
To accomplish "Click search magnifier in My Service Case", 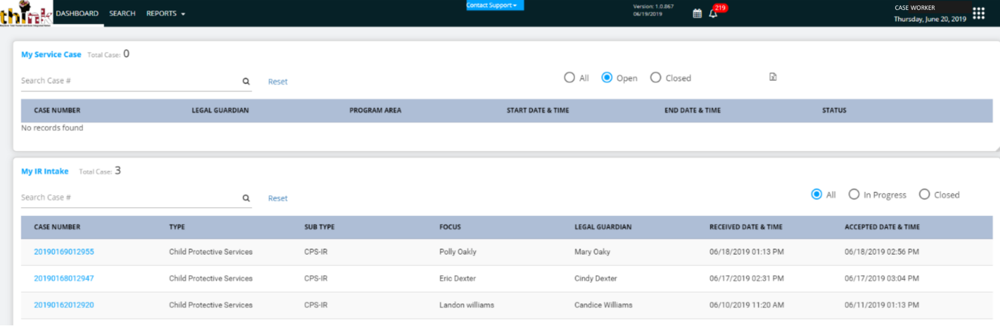I will 246,81.
